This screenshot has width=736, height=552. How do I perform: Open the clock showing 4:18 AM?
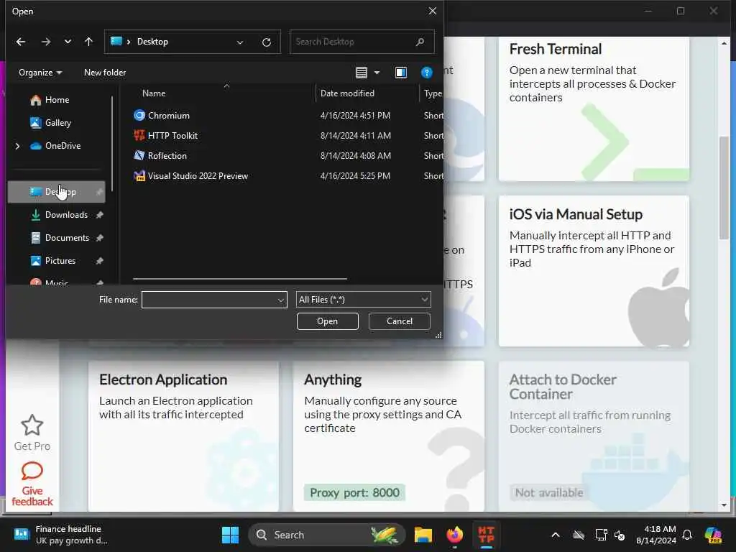pyautogui.click(x=656, y=535)
